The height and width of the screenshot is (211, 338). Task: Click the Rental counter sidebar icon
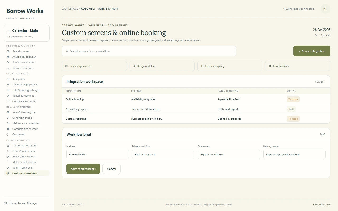(x=8, y=51)
